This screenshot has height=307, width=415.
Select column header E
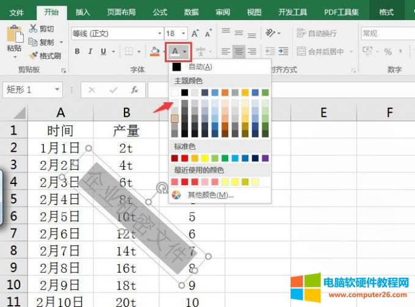point(323,112)
